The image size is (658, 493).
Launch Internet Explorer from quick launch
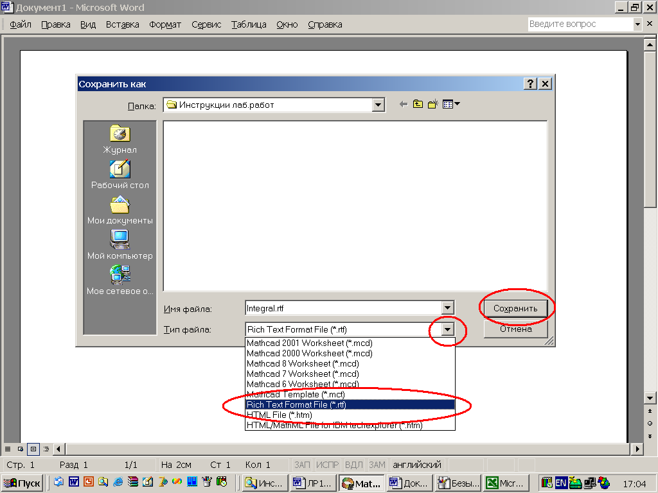pos(118,482)
